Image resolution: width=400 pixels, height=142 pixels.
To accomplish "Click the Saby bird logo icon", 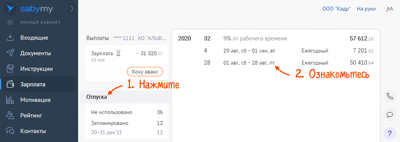I will pos(10,9).
